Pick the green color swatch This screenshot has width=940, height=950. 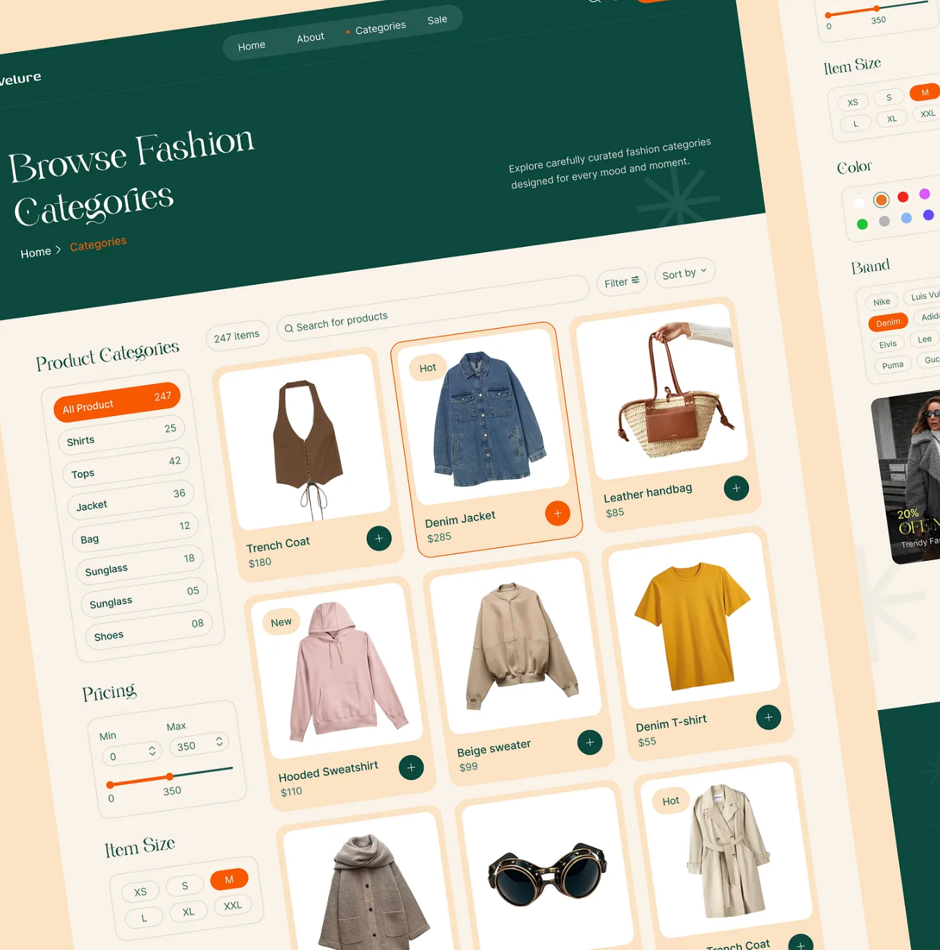(862, 224)
